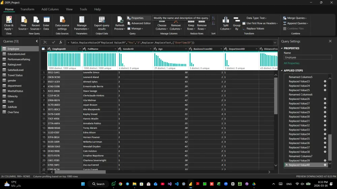Viewport: 337px width, 189px height.
Task: Open GenderID column filter dropdown
Action: click(150, 49)
